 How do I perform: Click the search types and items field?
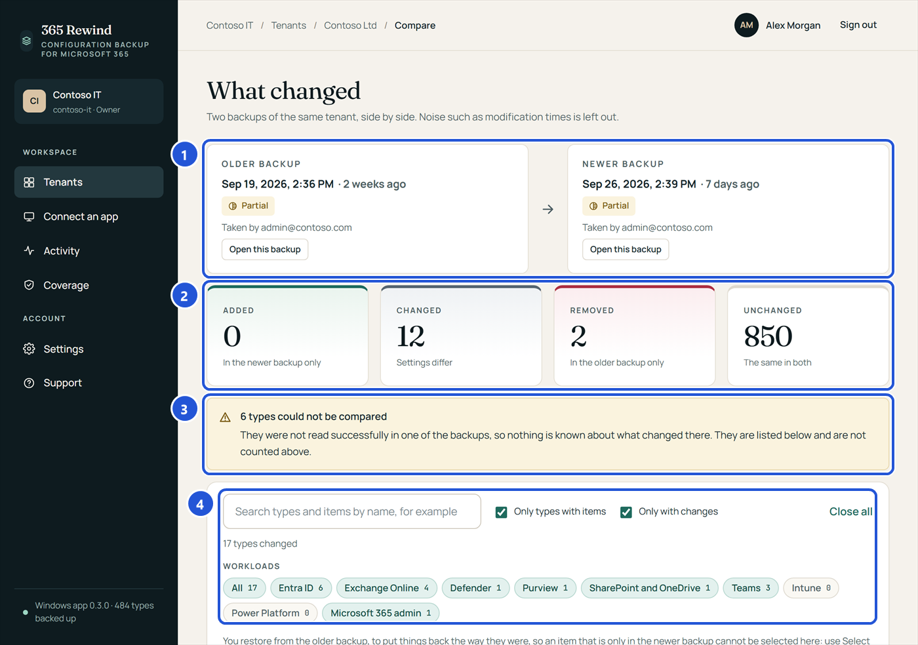click(x=352, y=511)
